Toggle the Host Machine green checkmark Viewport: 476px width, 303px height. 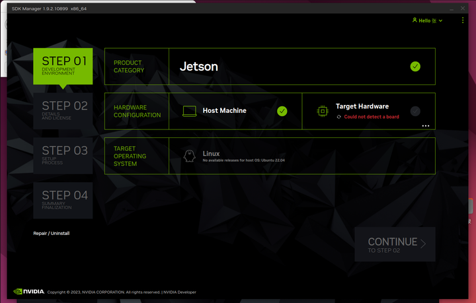coord(282,111)
